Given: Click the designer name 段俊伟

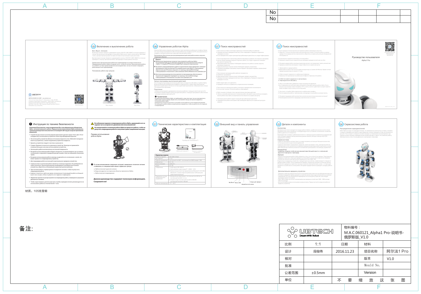Looking at the screenshot, I should [318, 251].
